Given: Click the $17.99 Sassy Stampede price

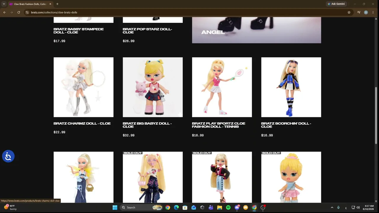Looking at the screenshot, I should [x=59, y=41].
